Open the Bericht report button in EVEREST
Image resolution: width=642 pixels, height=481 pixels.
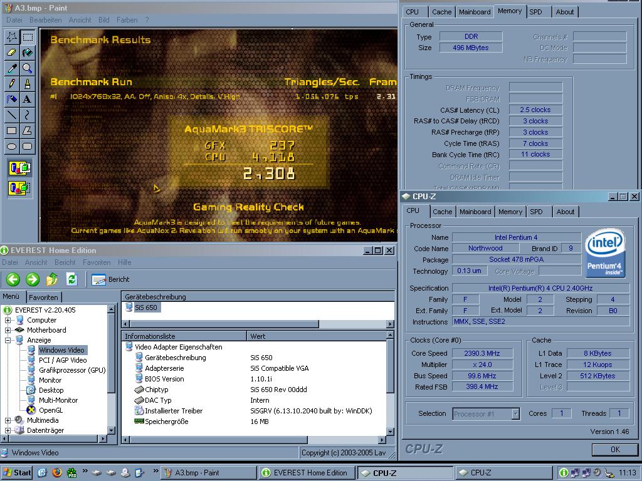tap(110, 279)
